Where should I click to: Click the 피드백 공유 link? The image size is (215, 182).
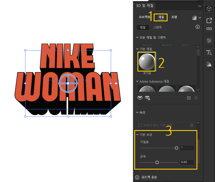click(x=149, y=177)
